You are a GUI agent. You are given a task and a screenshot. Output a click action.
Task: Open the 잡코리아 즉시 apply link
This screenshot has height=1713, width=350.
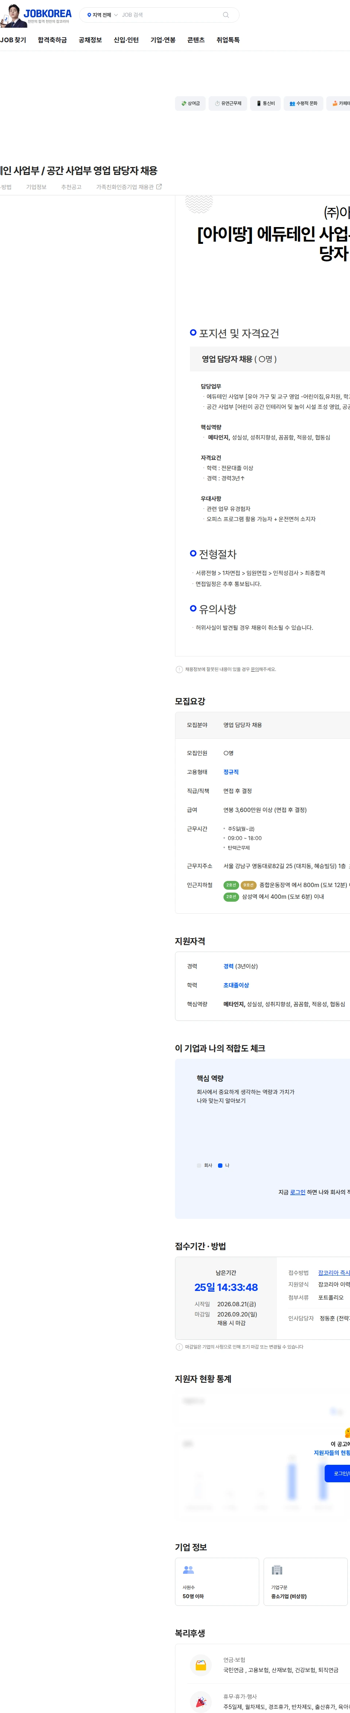coord(334,1272)
